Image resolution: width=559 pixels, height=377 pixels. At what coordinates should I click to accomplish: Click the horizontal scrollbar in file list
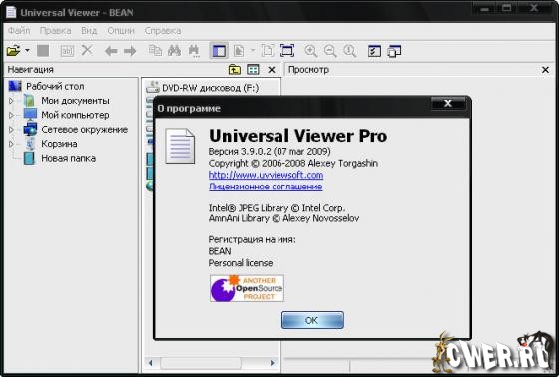click(211, 363)
